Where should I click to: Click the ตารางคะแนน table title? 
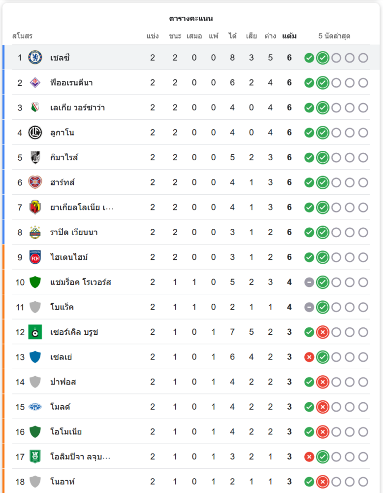coord(191,19)
